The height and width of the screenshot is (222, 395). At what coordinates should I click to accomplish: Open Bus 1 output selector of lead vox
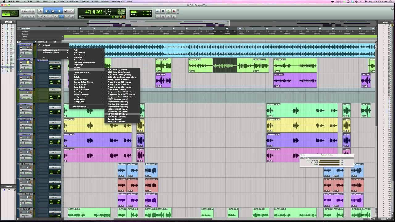click(55, 90)
